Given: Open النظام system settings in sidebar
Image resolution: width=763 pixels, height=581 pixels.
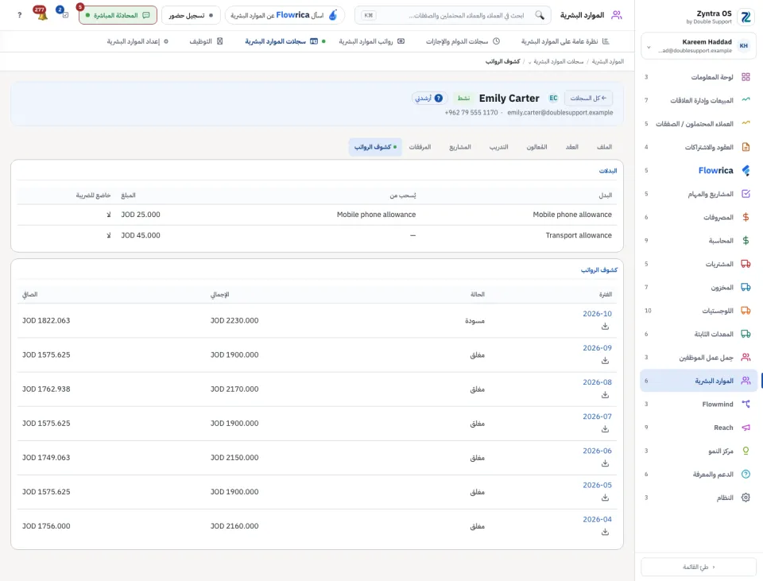Looking at the screenshot, I should pyautogui.click(x=699, y=498).
